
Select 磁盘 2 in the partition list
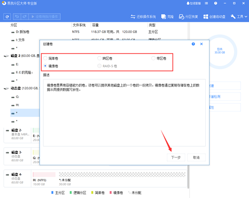click(21, 56)
